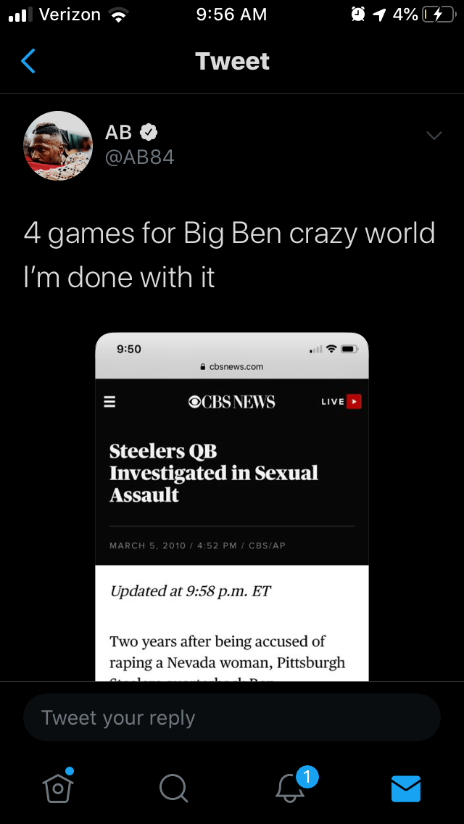Screen dimensions: 464x824
Task: Tap the hamburger menu in the screenshot
Action: 109,402
